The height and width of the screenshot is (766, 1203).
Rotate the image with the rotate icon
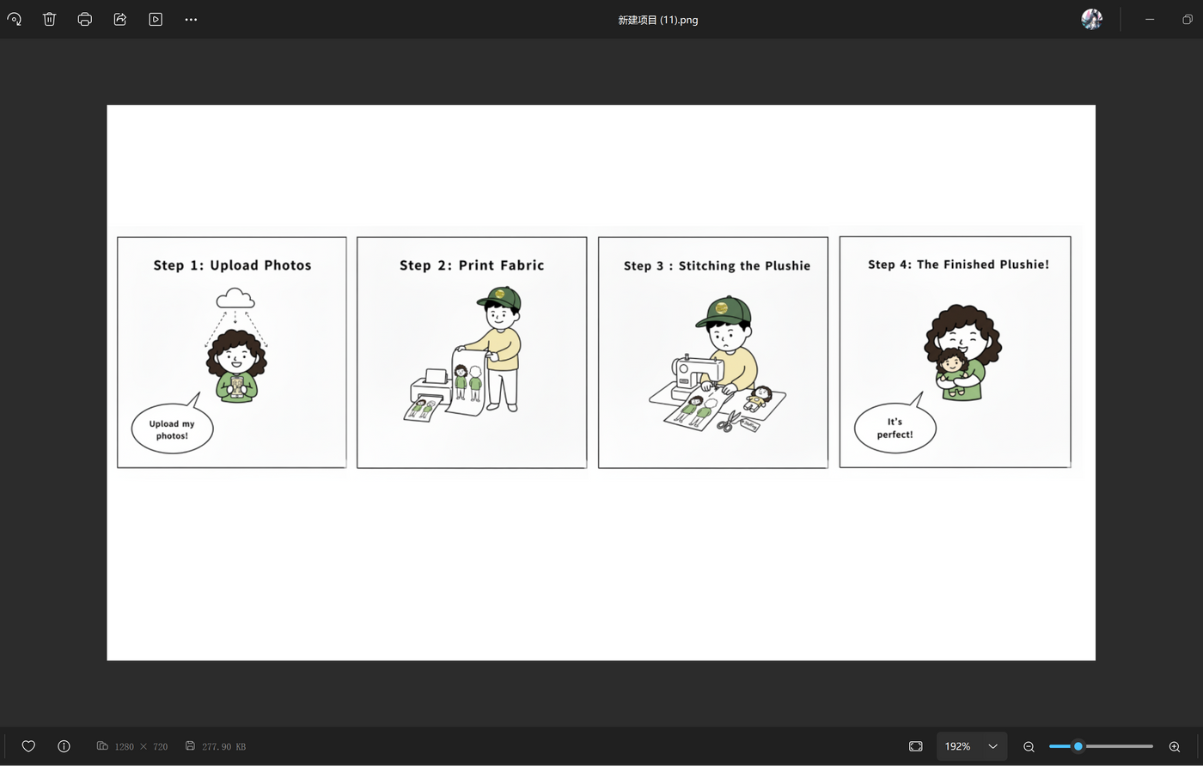[15, 19]
